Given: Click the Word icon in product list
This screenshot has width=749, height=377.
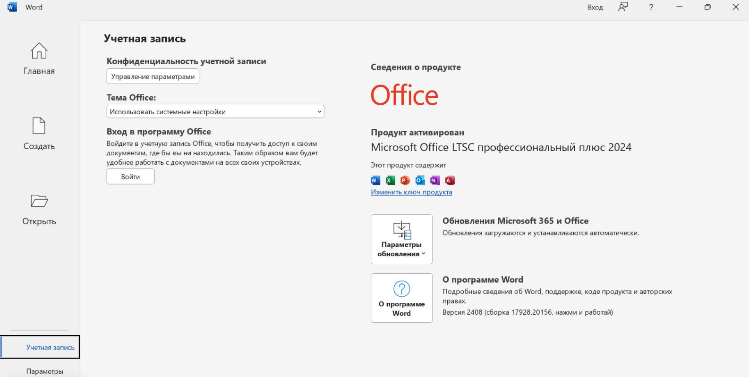Looking at the screenshot, I should click(375, 180).
